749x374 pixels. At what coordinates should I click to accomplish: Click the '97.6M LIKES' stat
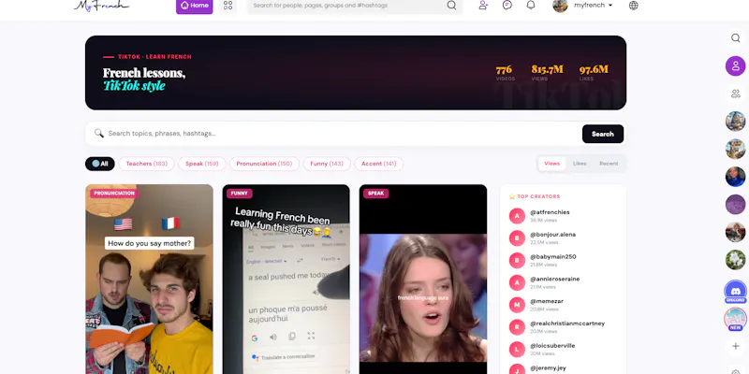tap(594, 73)
